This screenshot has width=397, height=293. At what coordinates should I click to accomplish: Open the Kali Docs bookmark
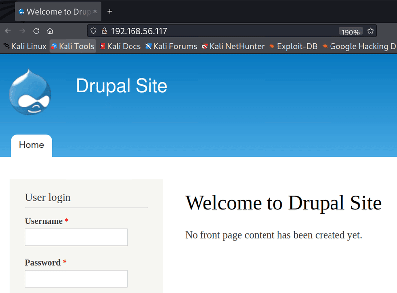coord(120,46)
